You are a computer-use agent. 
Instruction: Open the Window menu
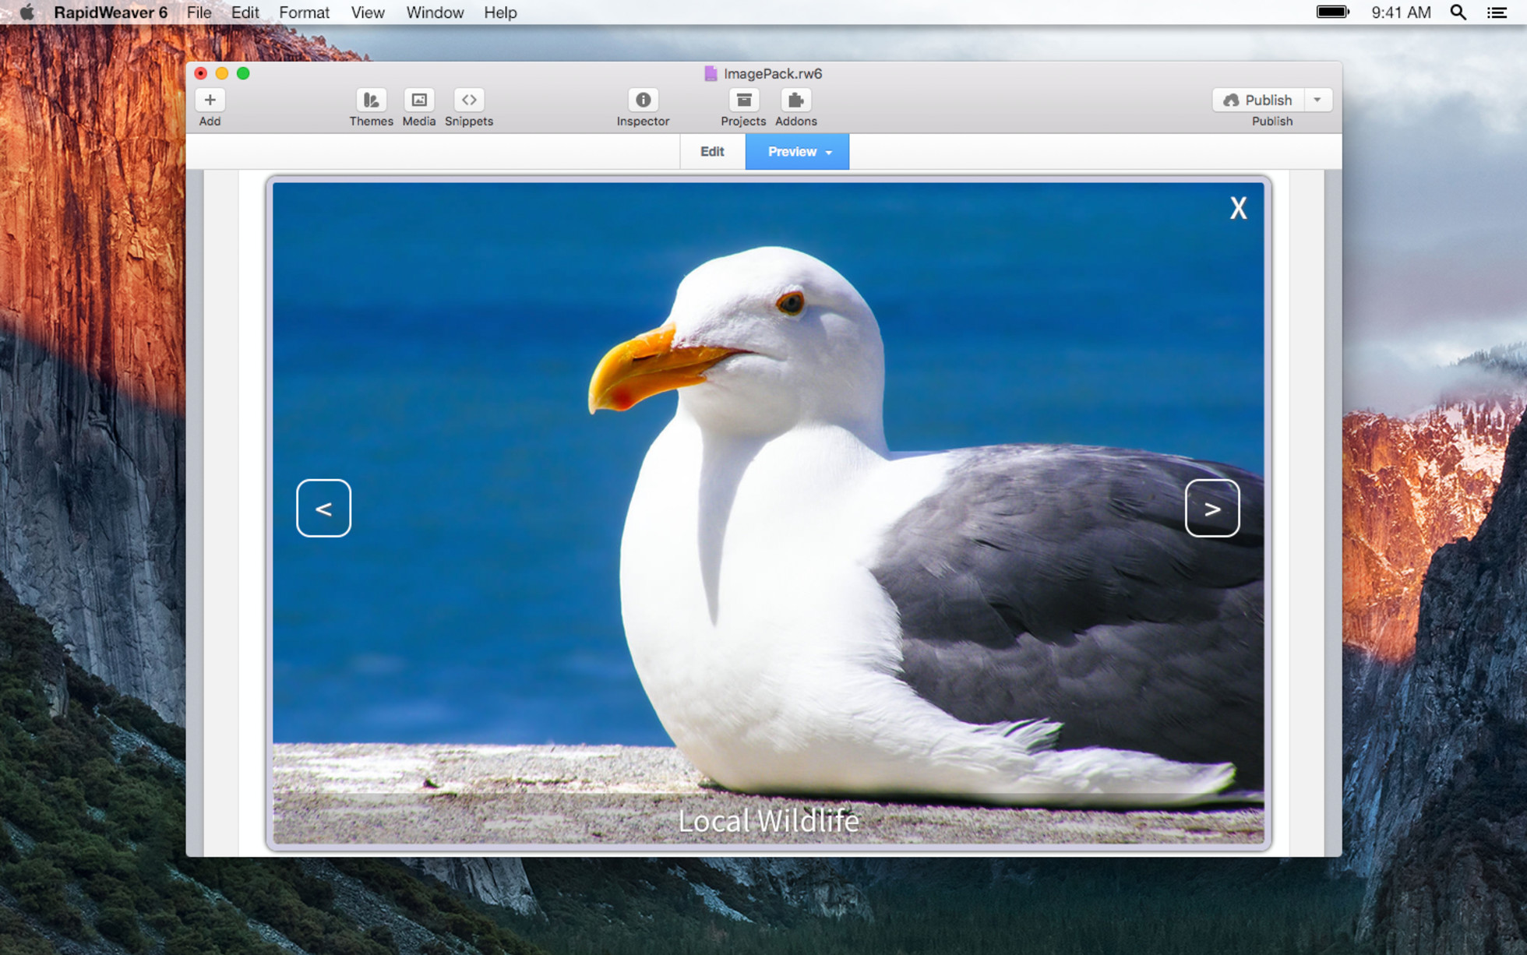(x=435, y=12)
